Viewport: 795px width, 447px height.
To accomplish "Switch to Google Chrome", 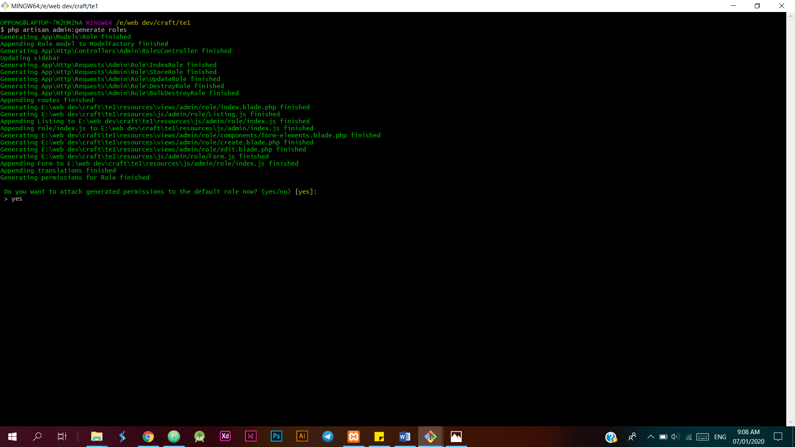I will [148, 436].
